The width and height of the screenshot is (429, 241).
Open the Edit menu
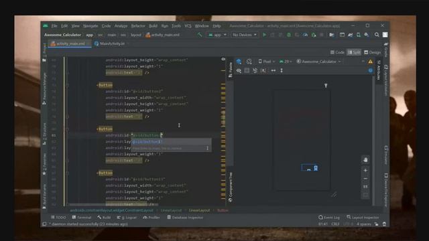tap(64, 26)
